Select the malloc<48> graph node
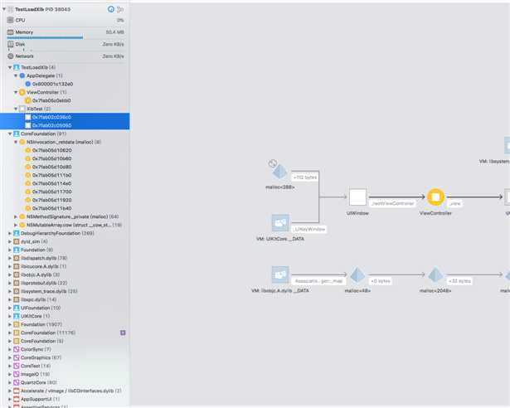 pyautogui.click(x=357, y=275)
